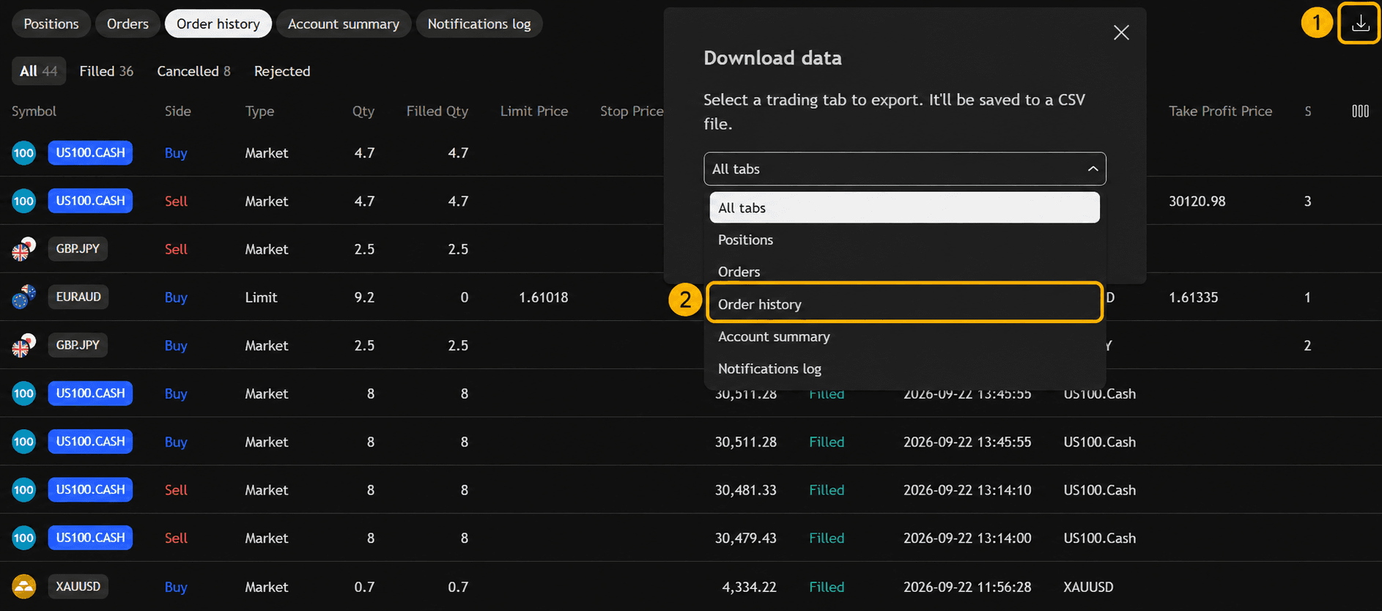This screenshot has height=611, width=1382.
Task: Switch to the Positions tab
Action: [x=51, y=23]
